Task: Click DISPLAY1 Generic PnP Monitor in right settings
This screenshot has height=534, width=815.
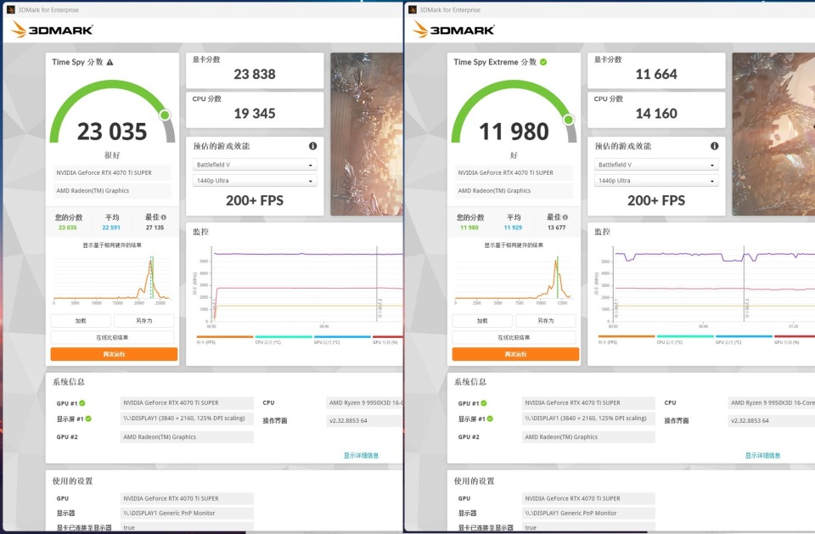Action: point(588,514)
